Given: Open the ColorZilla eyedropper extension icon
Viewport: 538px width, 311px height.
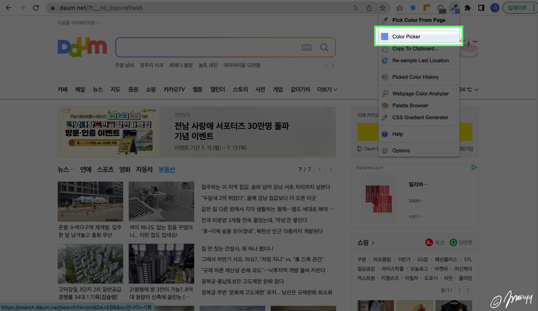Looking at the screenshot, I should 454,8.
